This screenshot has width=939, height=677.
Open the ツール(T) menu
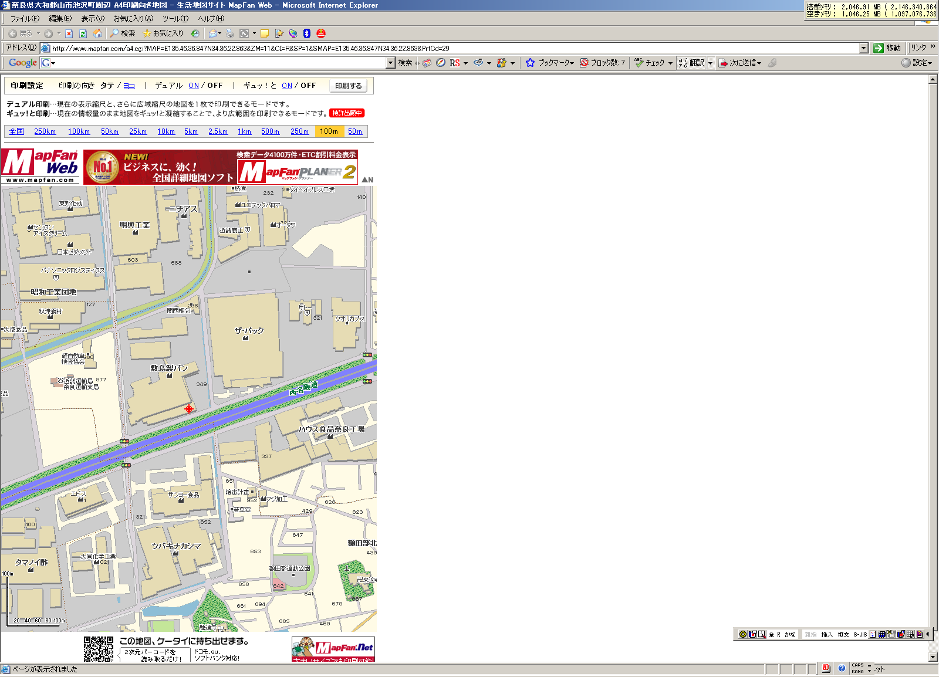point(175,19)
